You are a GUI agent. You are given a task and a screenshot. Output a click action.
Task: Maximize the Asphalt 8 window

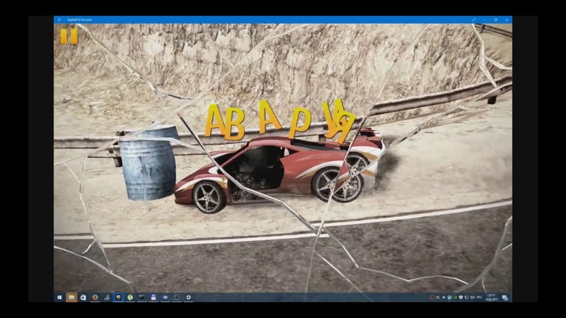point(495,20)
